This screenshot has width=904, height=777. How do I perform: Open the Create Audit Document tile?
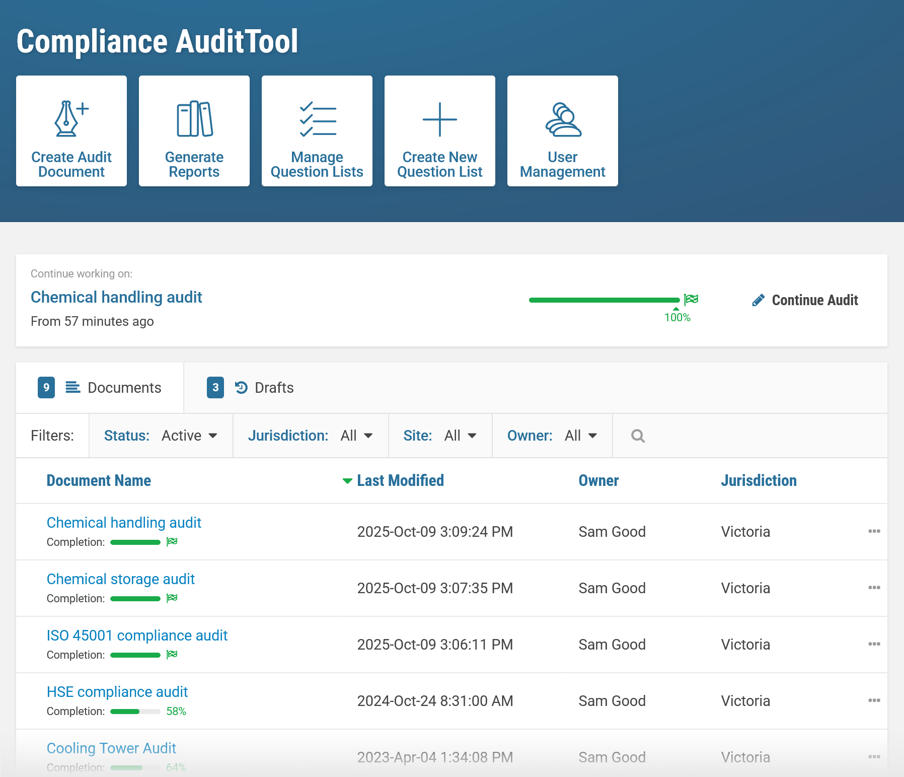tap(71, 131)
